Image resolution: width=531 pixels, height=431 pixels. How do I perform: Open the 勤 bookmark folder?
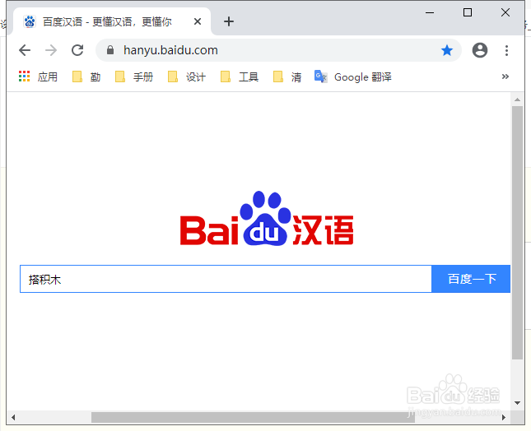pyautogui.click(x=86, y=76)
